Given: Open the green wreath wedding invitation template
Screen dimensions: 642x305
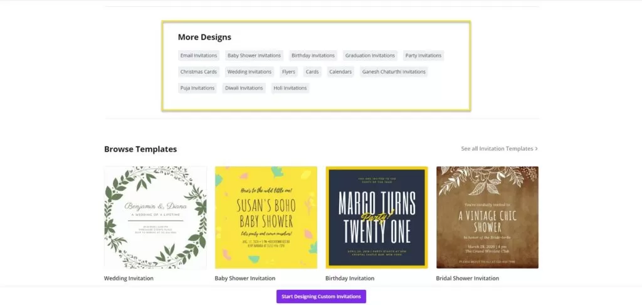Looking at the screenshot, I should click(x=155, y=217).
